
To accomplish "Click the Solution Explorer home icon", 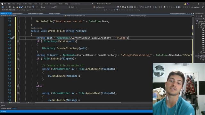I will (x=201, y=16).
